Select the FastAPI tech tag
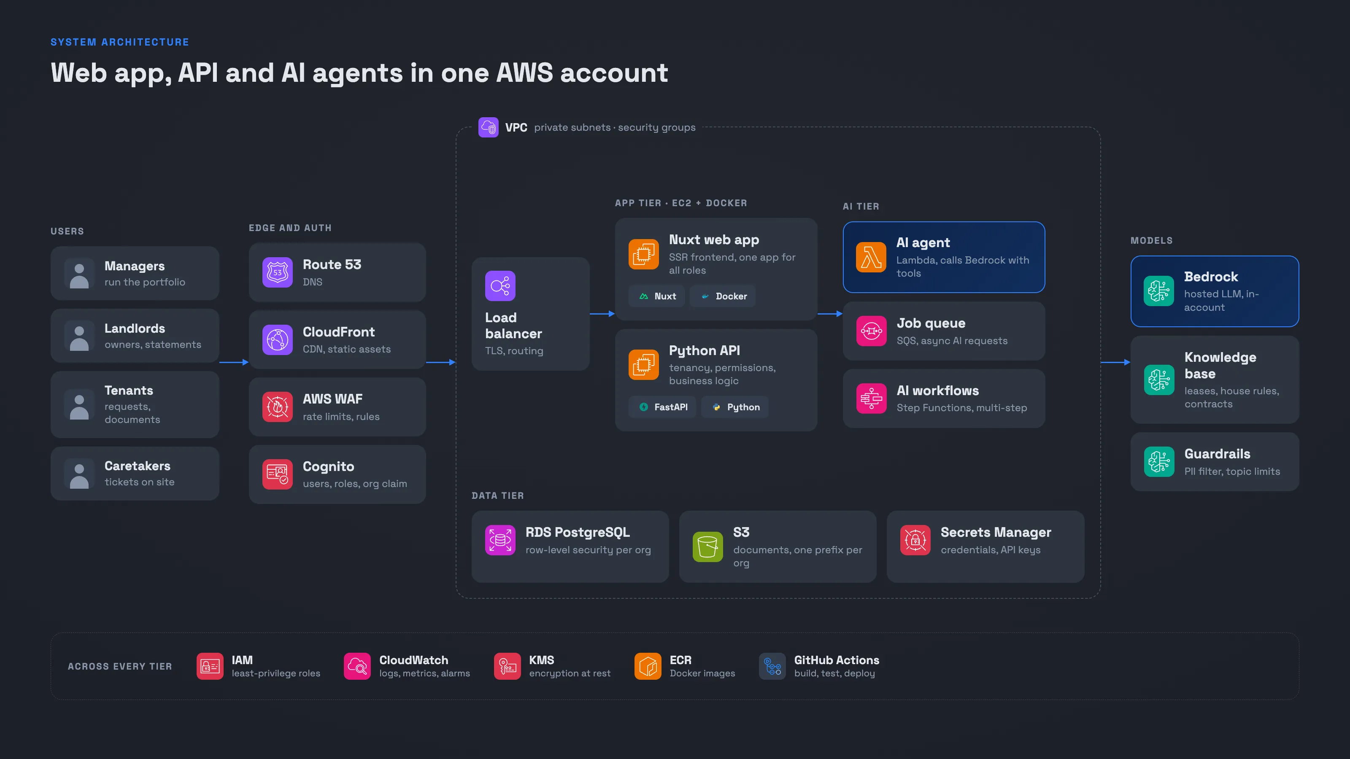1350x759 pixels. pos(662,407)
